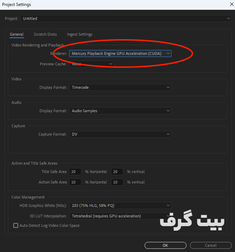Open Video Display Format dropdown showing Timecode
235x252 pixels.
(x=120, y=87)
